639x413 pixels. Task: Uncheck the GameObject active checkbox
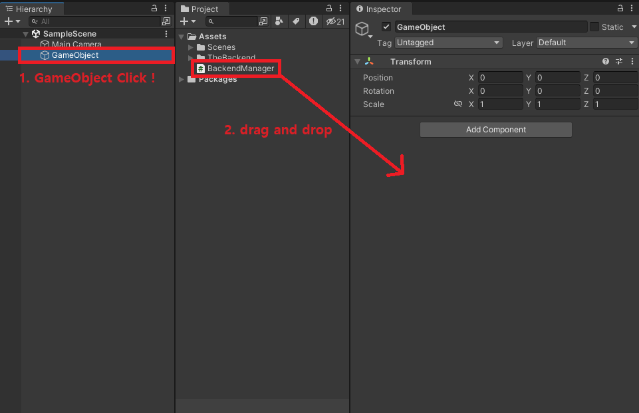point(386,27)
